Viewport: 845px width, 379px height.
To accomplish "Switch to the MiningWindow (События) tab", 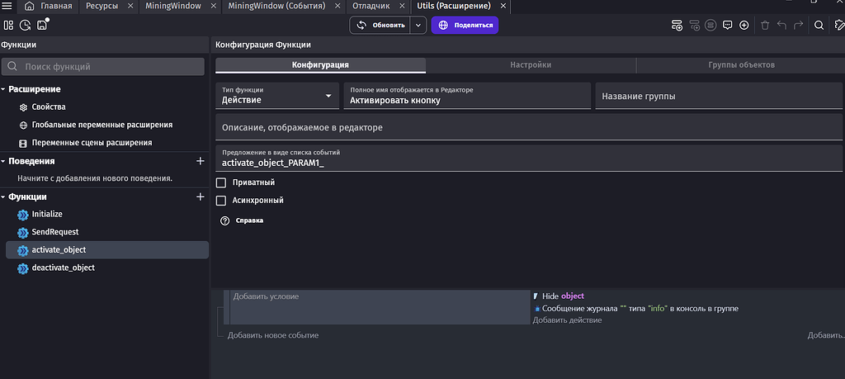I will 276,6.
